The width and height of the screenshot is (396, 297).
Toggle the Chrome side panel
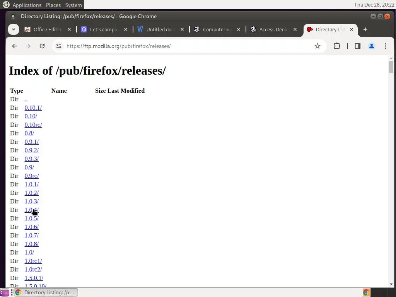[x=358, y=46]
